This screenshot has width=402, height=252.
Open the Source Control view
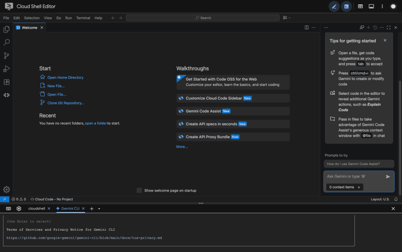tap(6, 55)
